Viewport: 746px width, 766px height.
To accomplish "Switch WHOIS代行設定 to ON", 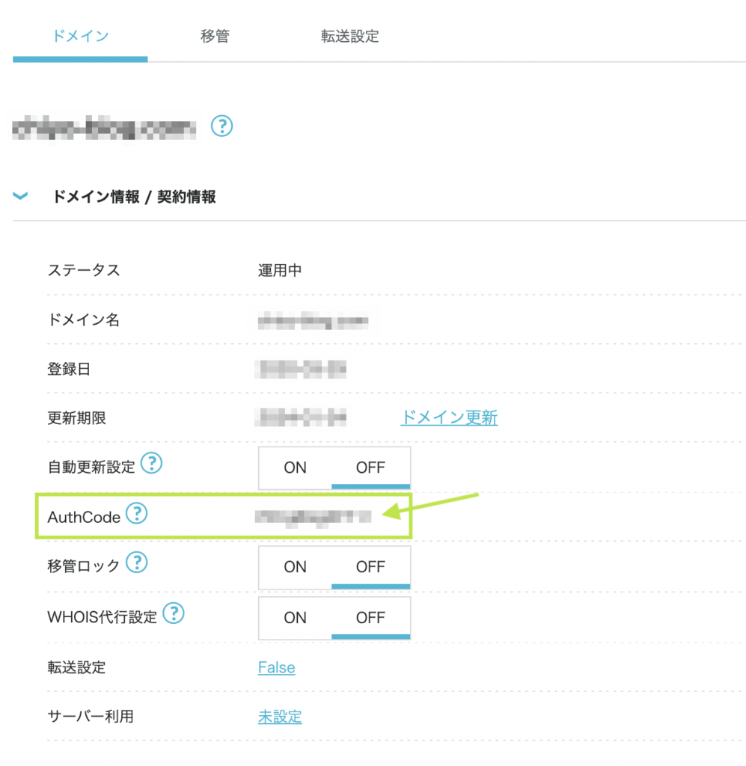I will [x=295, y=618].
